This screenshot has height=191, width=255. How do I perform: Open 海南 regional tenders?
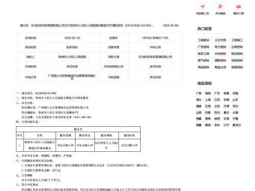coord(208,93)
